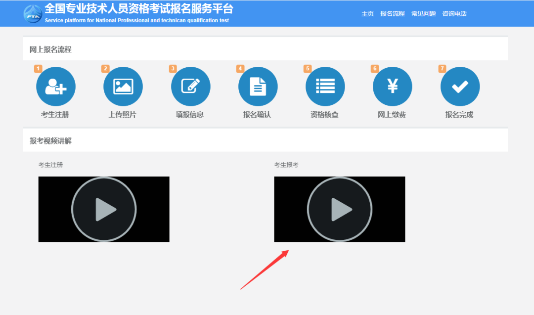Click the platform title 全国专业技术人员资格考试报名服务平台
Image resolution: width=534 pixels, height=315 pixels.
[x=139, y=8]
